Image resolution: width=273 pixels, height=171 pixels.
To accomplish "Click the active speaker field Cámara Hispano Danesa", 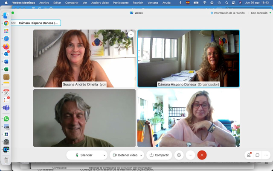I will click(x=36, y=23).
